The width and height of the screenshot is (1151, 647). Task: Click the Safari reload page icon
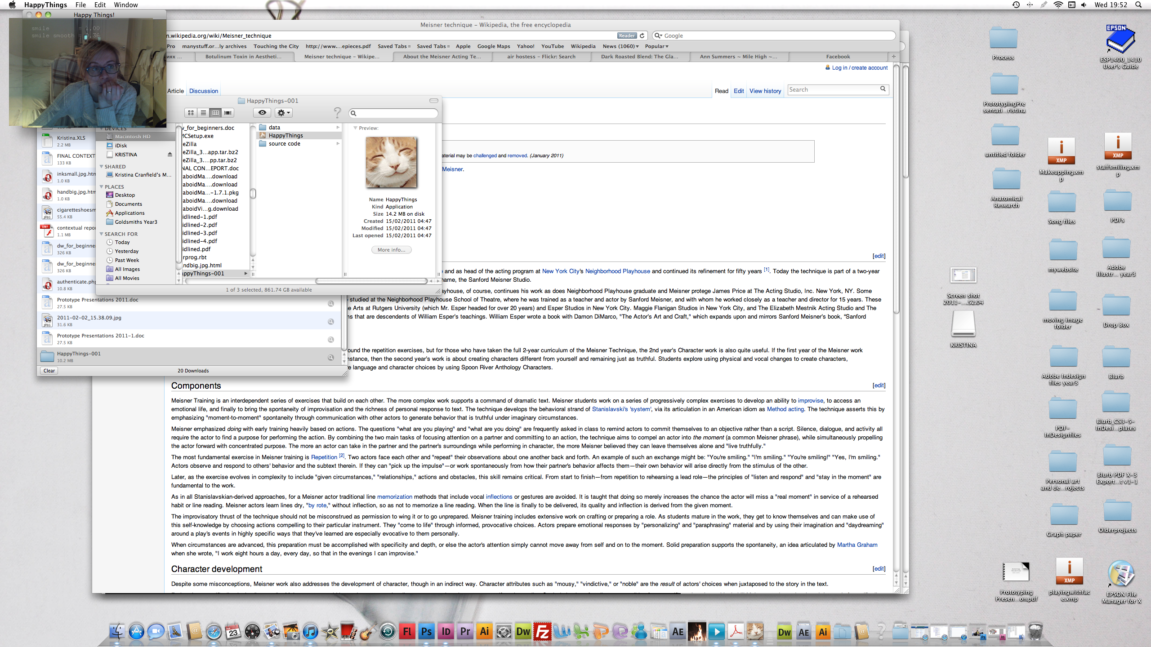point(642,35)
